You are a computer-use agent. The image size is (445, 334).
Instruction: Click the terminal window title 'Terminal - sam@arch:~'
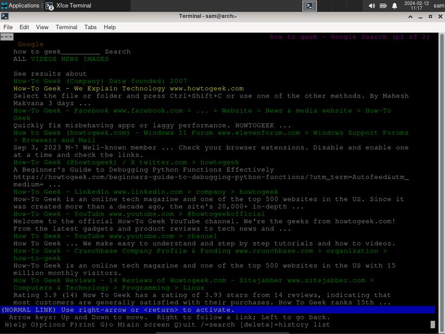[208, 16]
